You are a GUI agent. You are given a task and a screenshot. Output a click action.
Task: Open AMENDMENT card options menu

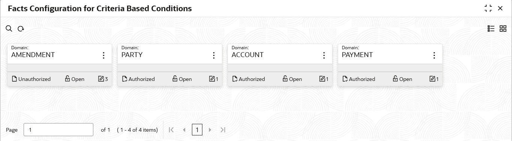[103, 55]
